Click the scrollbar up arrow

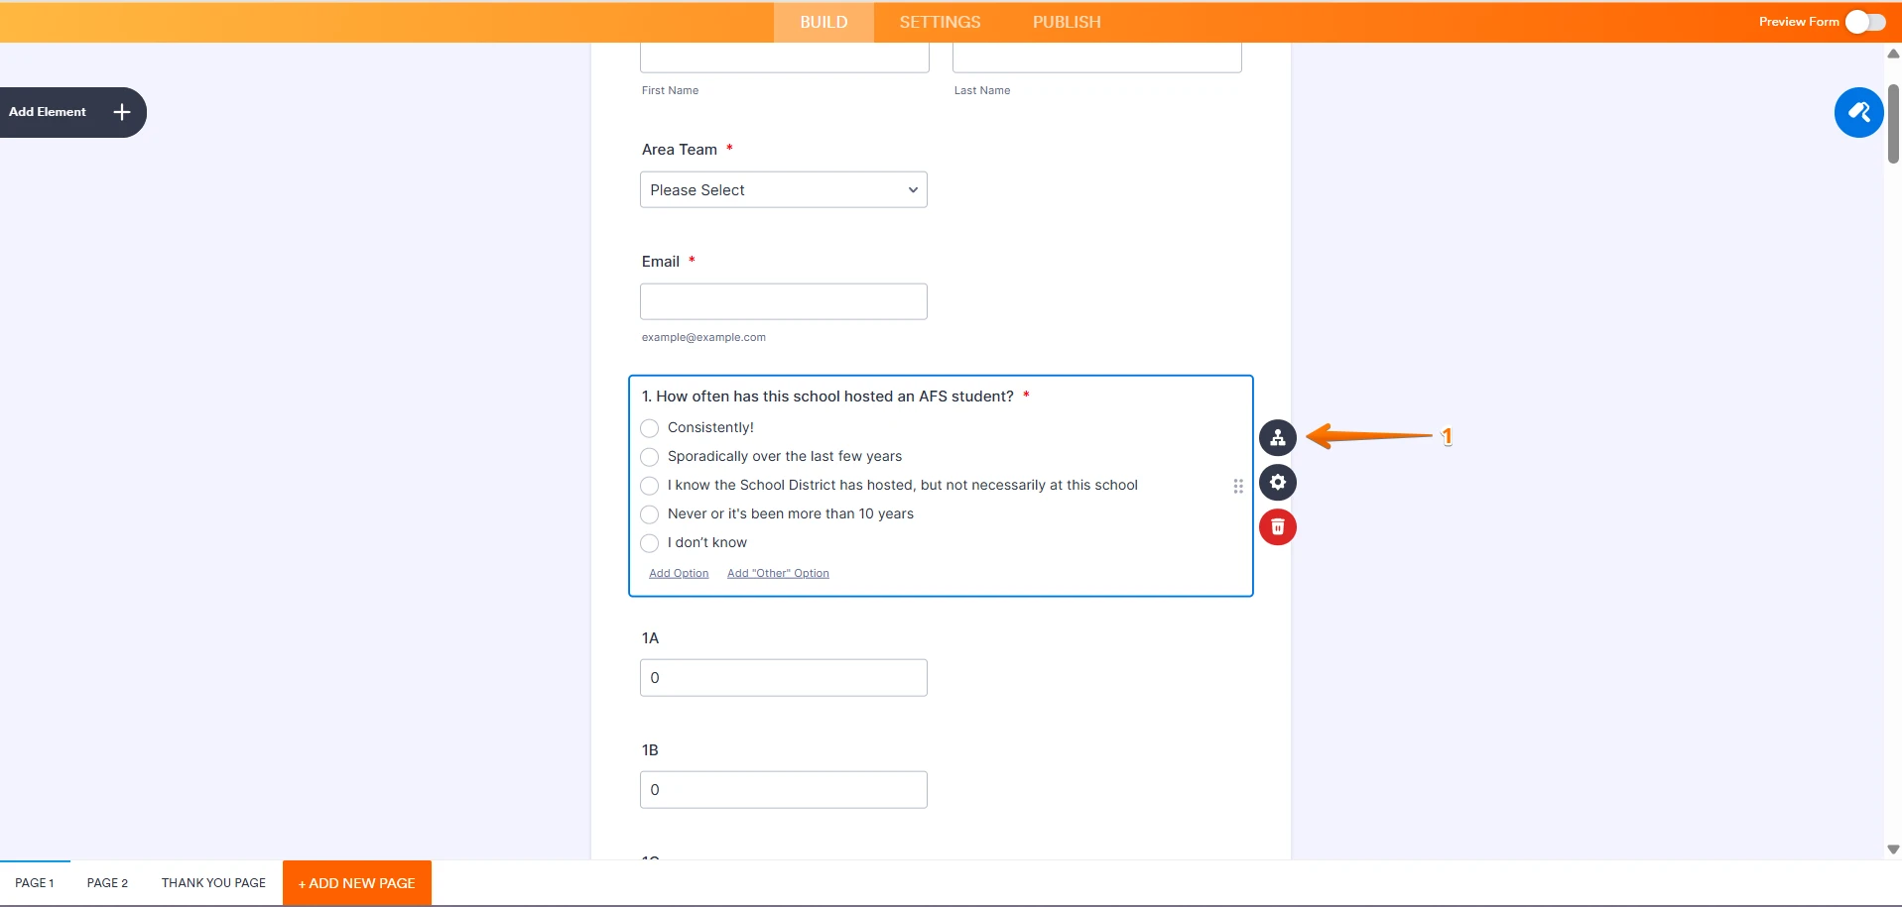point(1892,54)
